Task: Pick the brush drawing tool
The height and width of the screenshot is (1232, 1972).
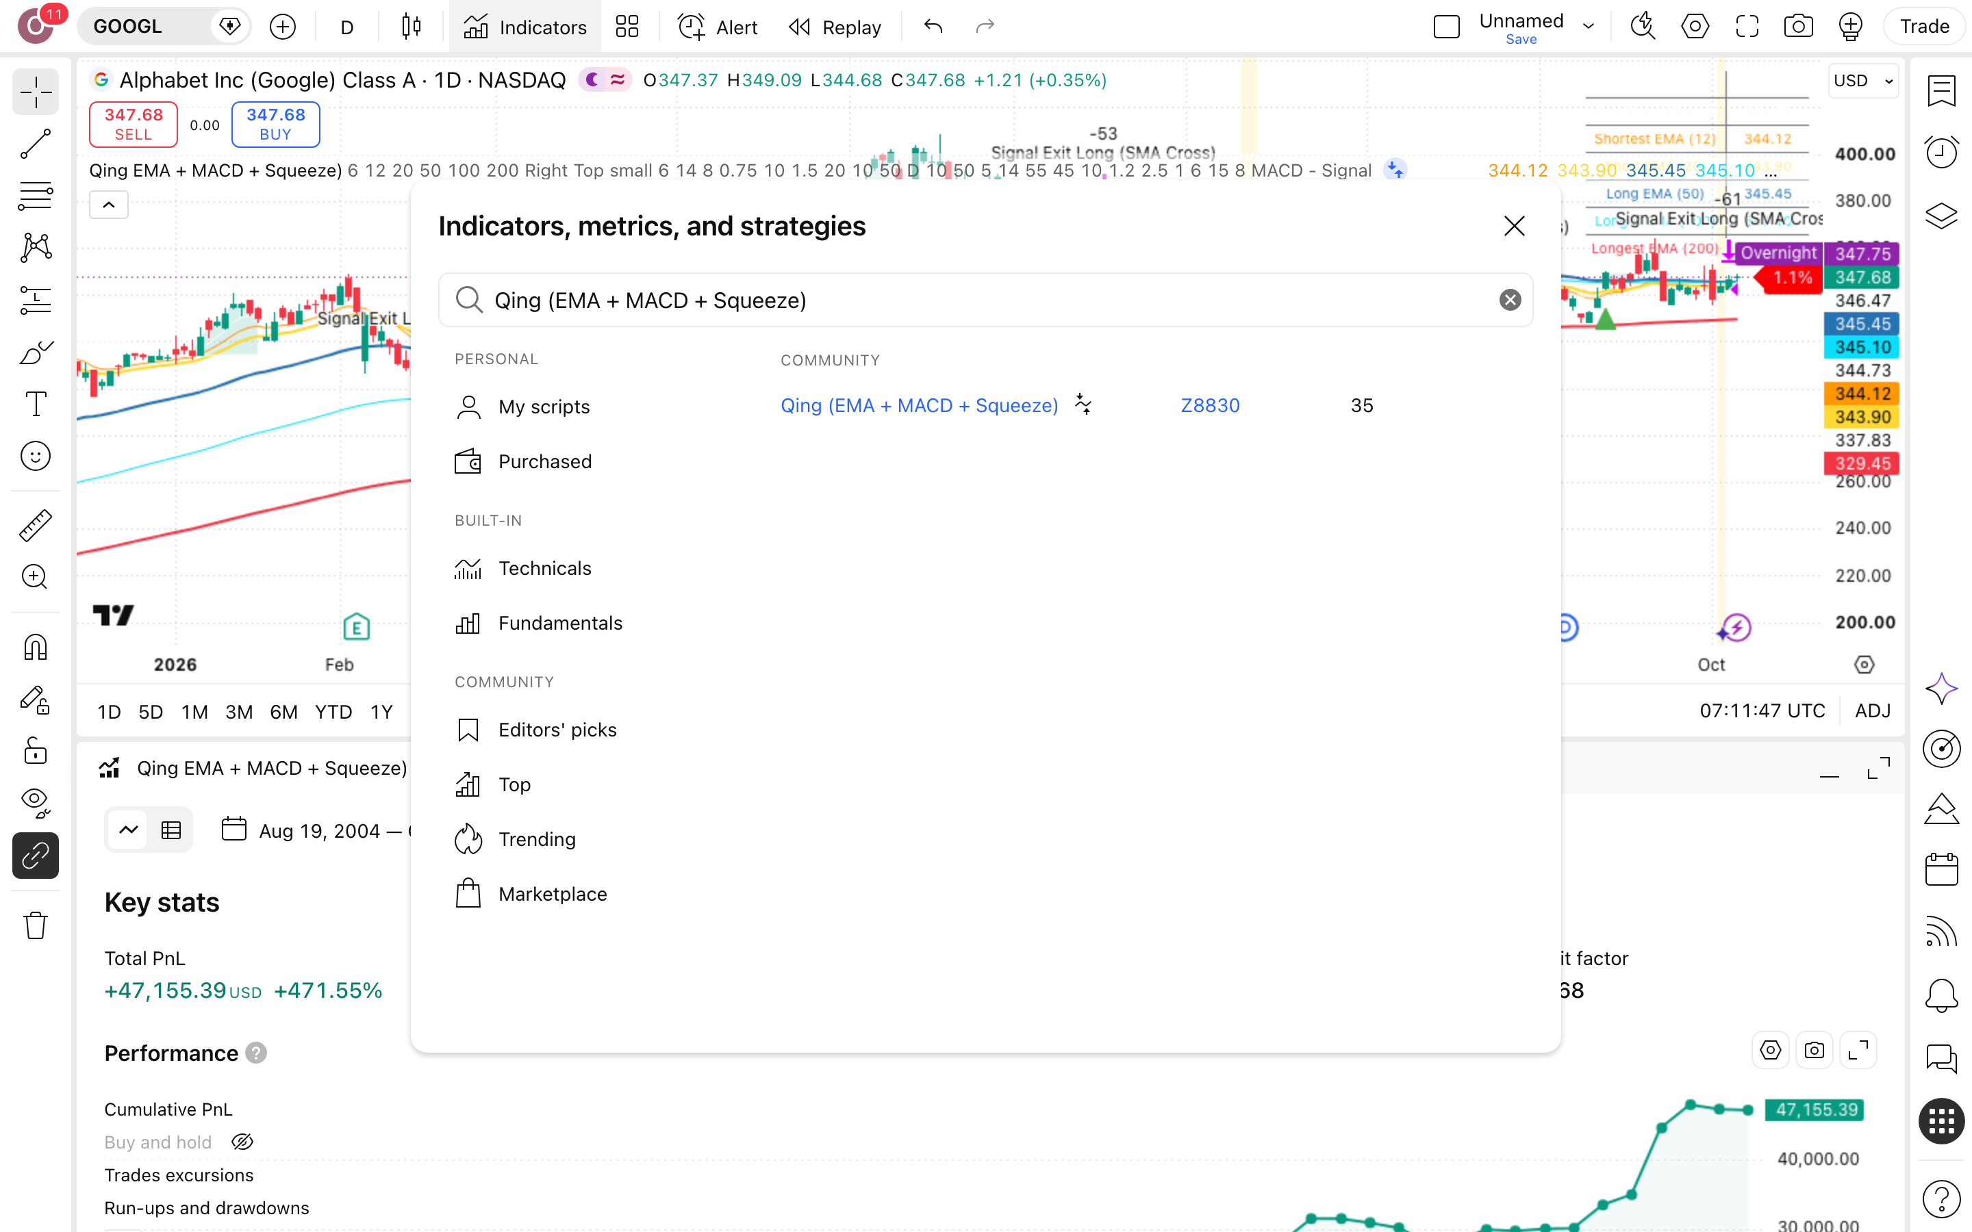Action: (x=35, y=352)
